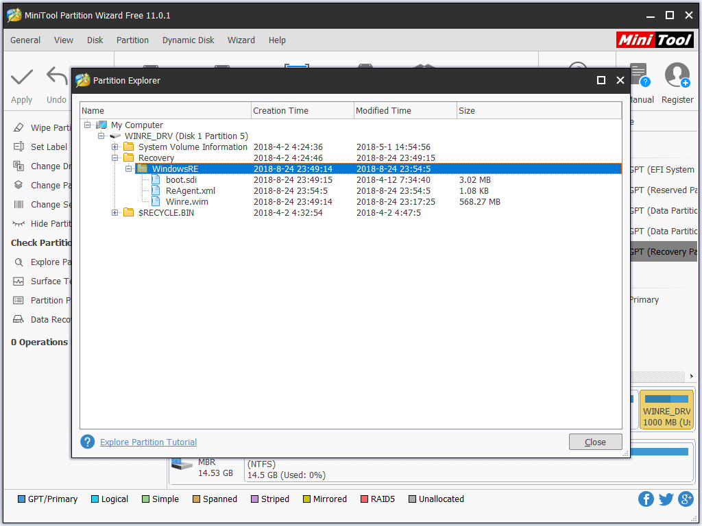The image size is (702, 526).
Task: Click the Register account icon
Action: coord(677,75)
